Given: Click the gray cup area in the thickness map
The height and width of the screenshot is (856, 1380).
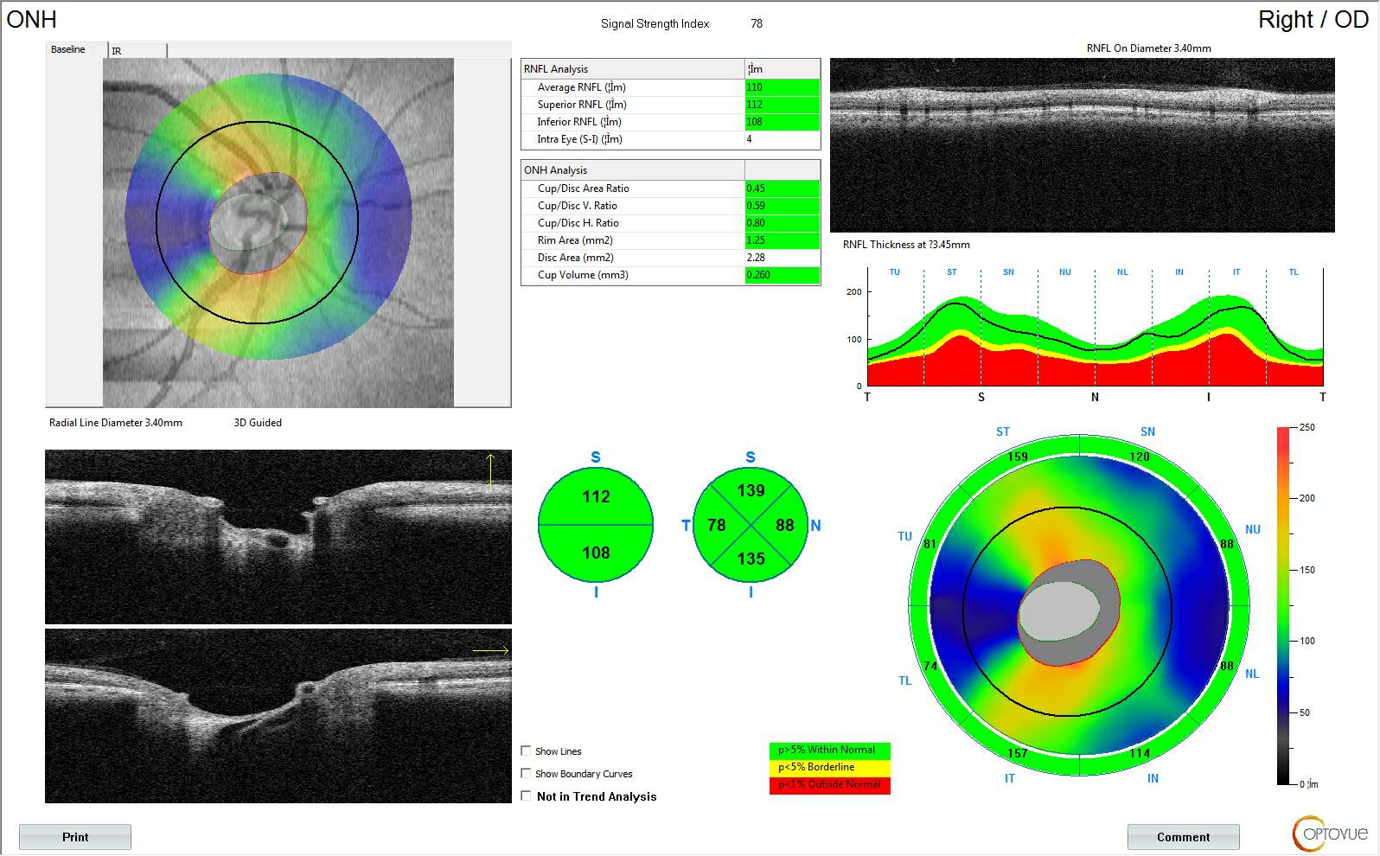Looking at the screenshot, I should tap(1058, 611).
